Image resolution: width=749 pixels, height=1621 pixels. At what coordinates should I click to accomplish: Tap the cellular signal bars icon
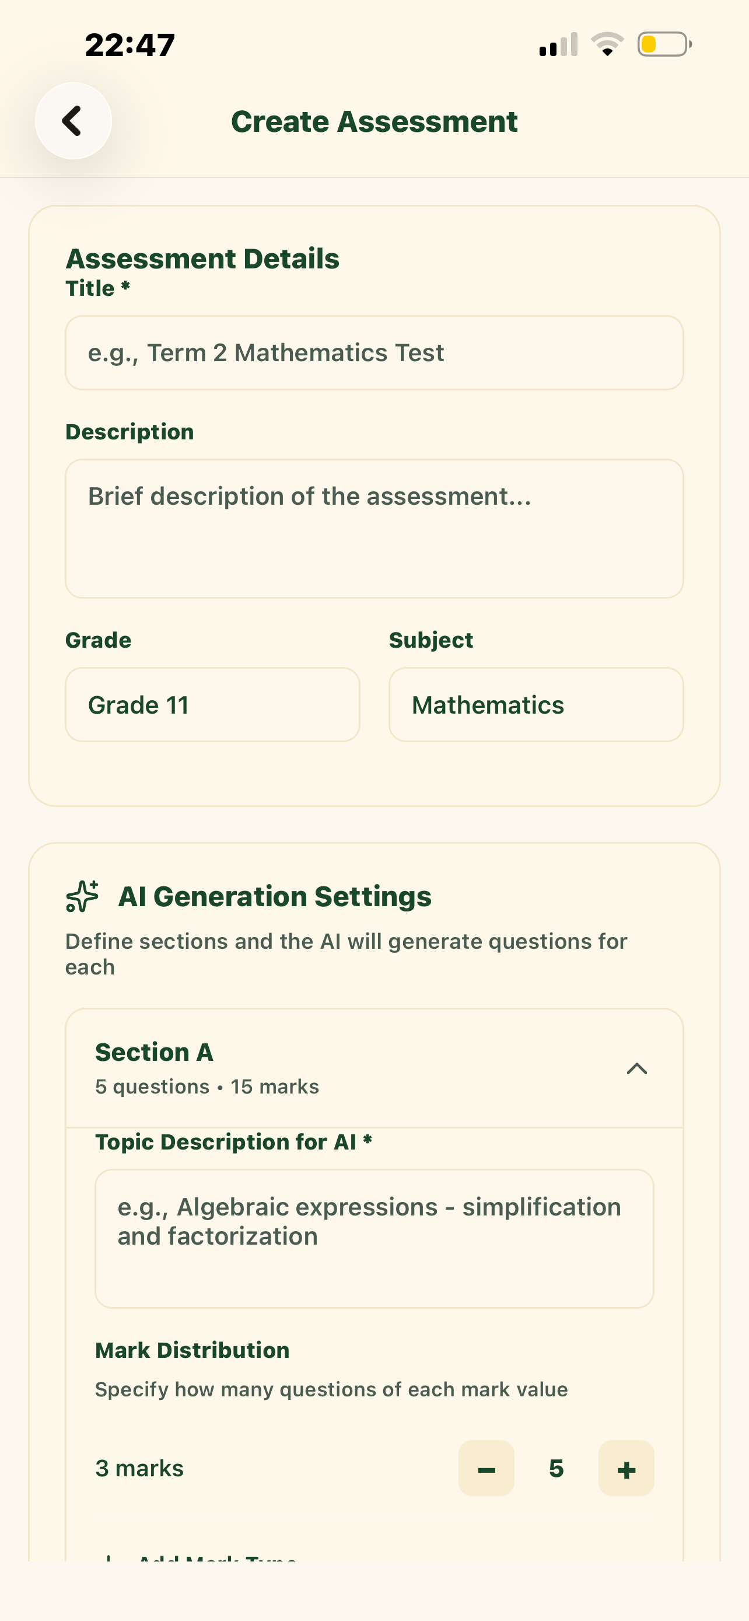pyautogui.click(x=558, y=44)
